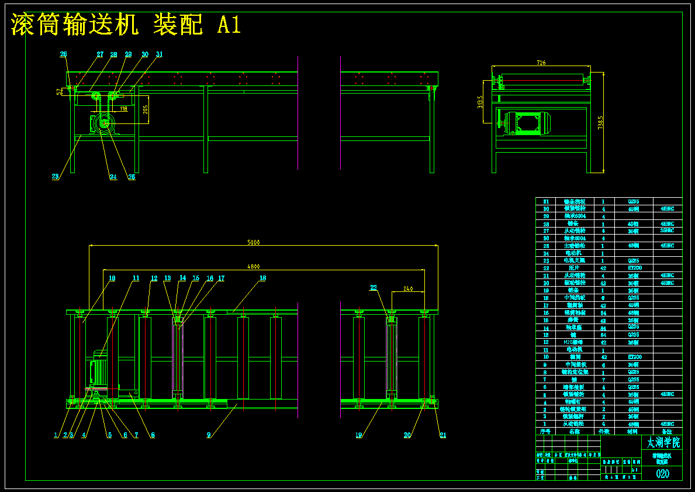Click callout number 10 in plan view
The image size is (695, 492).
tap(112, 278)
